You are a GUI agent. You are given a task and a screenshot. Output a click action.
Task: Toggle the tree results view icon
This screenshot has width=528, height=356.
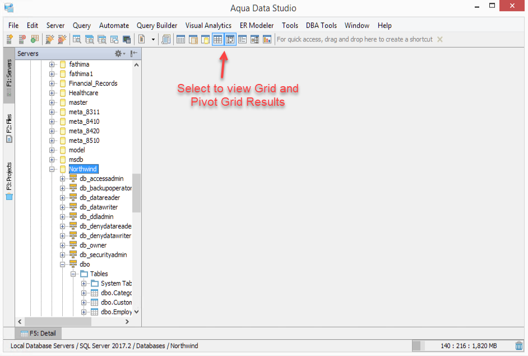click(255, 39)
